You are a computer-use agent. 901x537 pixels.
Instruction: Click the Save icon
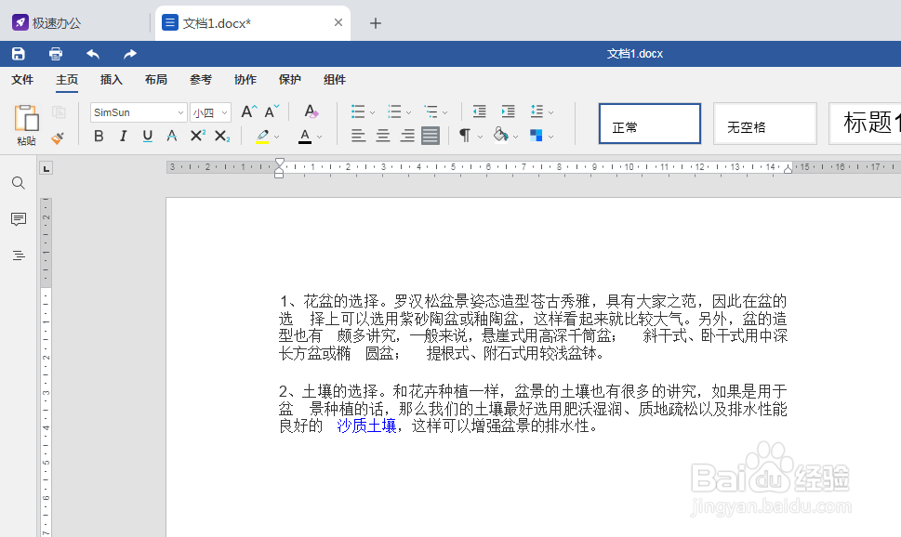click(x=18, y=53)
